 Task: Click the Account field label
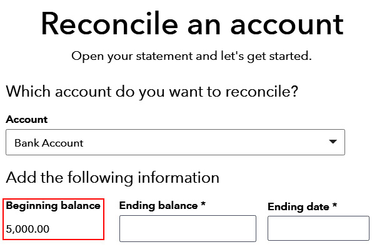point(27,119)
